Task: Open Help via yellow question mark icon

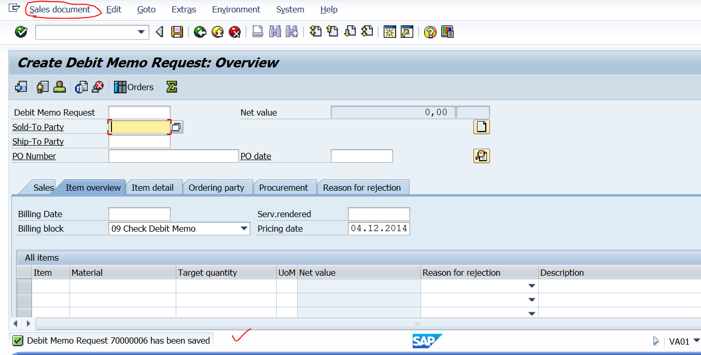Action: (430, 32)
